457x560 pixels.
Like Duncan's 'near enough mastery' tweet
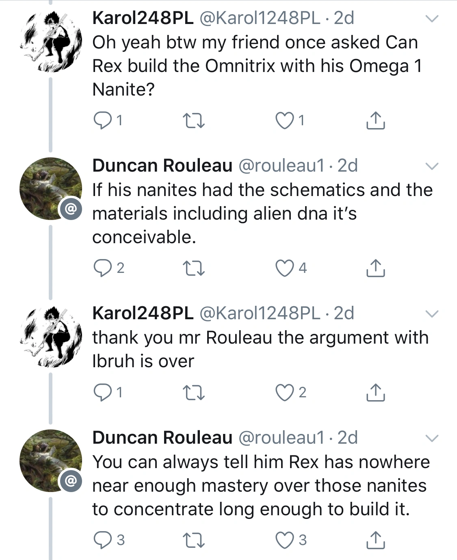(x=284, y=540)
